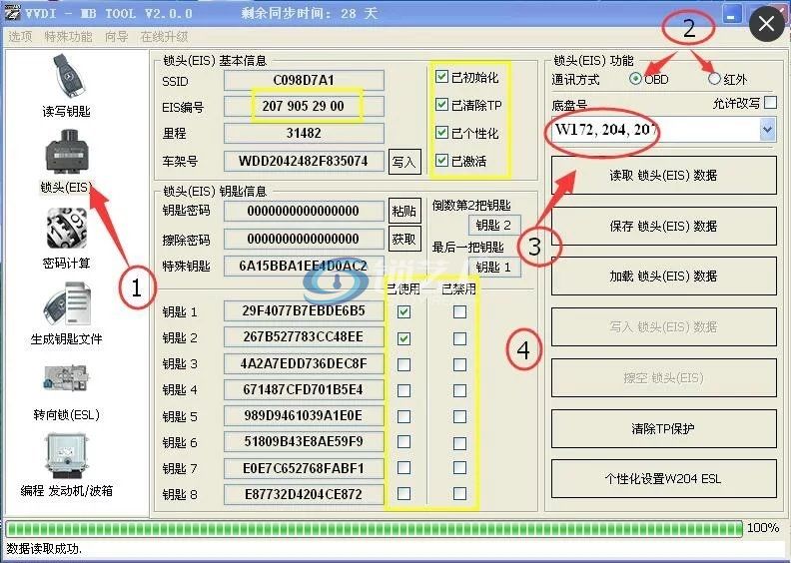Image resolution: width=791 pixels, height=563 pixels.
Task: Click status text 数据读取成功
Action: (x=44, y=549)
